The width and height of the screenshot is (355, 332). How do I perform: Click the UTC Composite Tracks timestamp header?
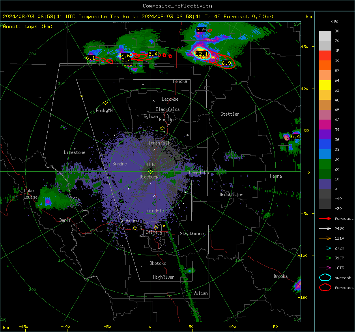click(138, 17)
